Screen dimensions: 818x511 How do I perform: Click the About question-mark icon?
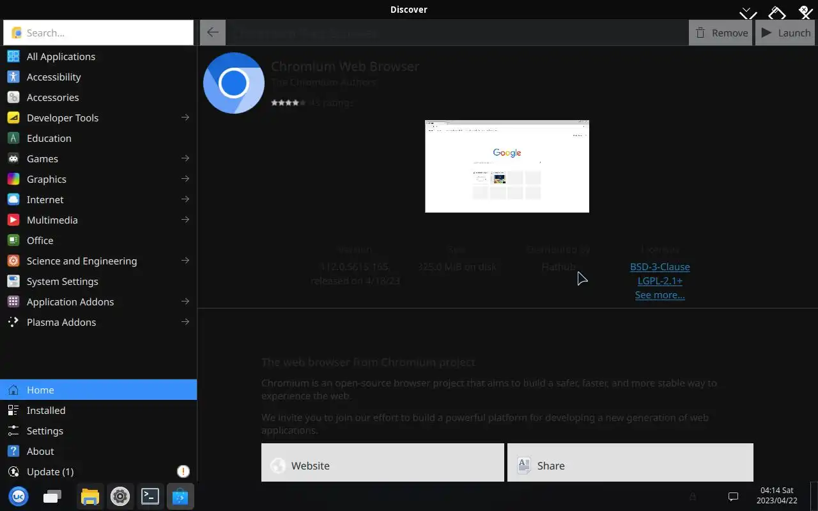(13, 451)
